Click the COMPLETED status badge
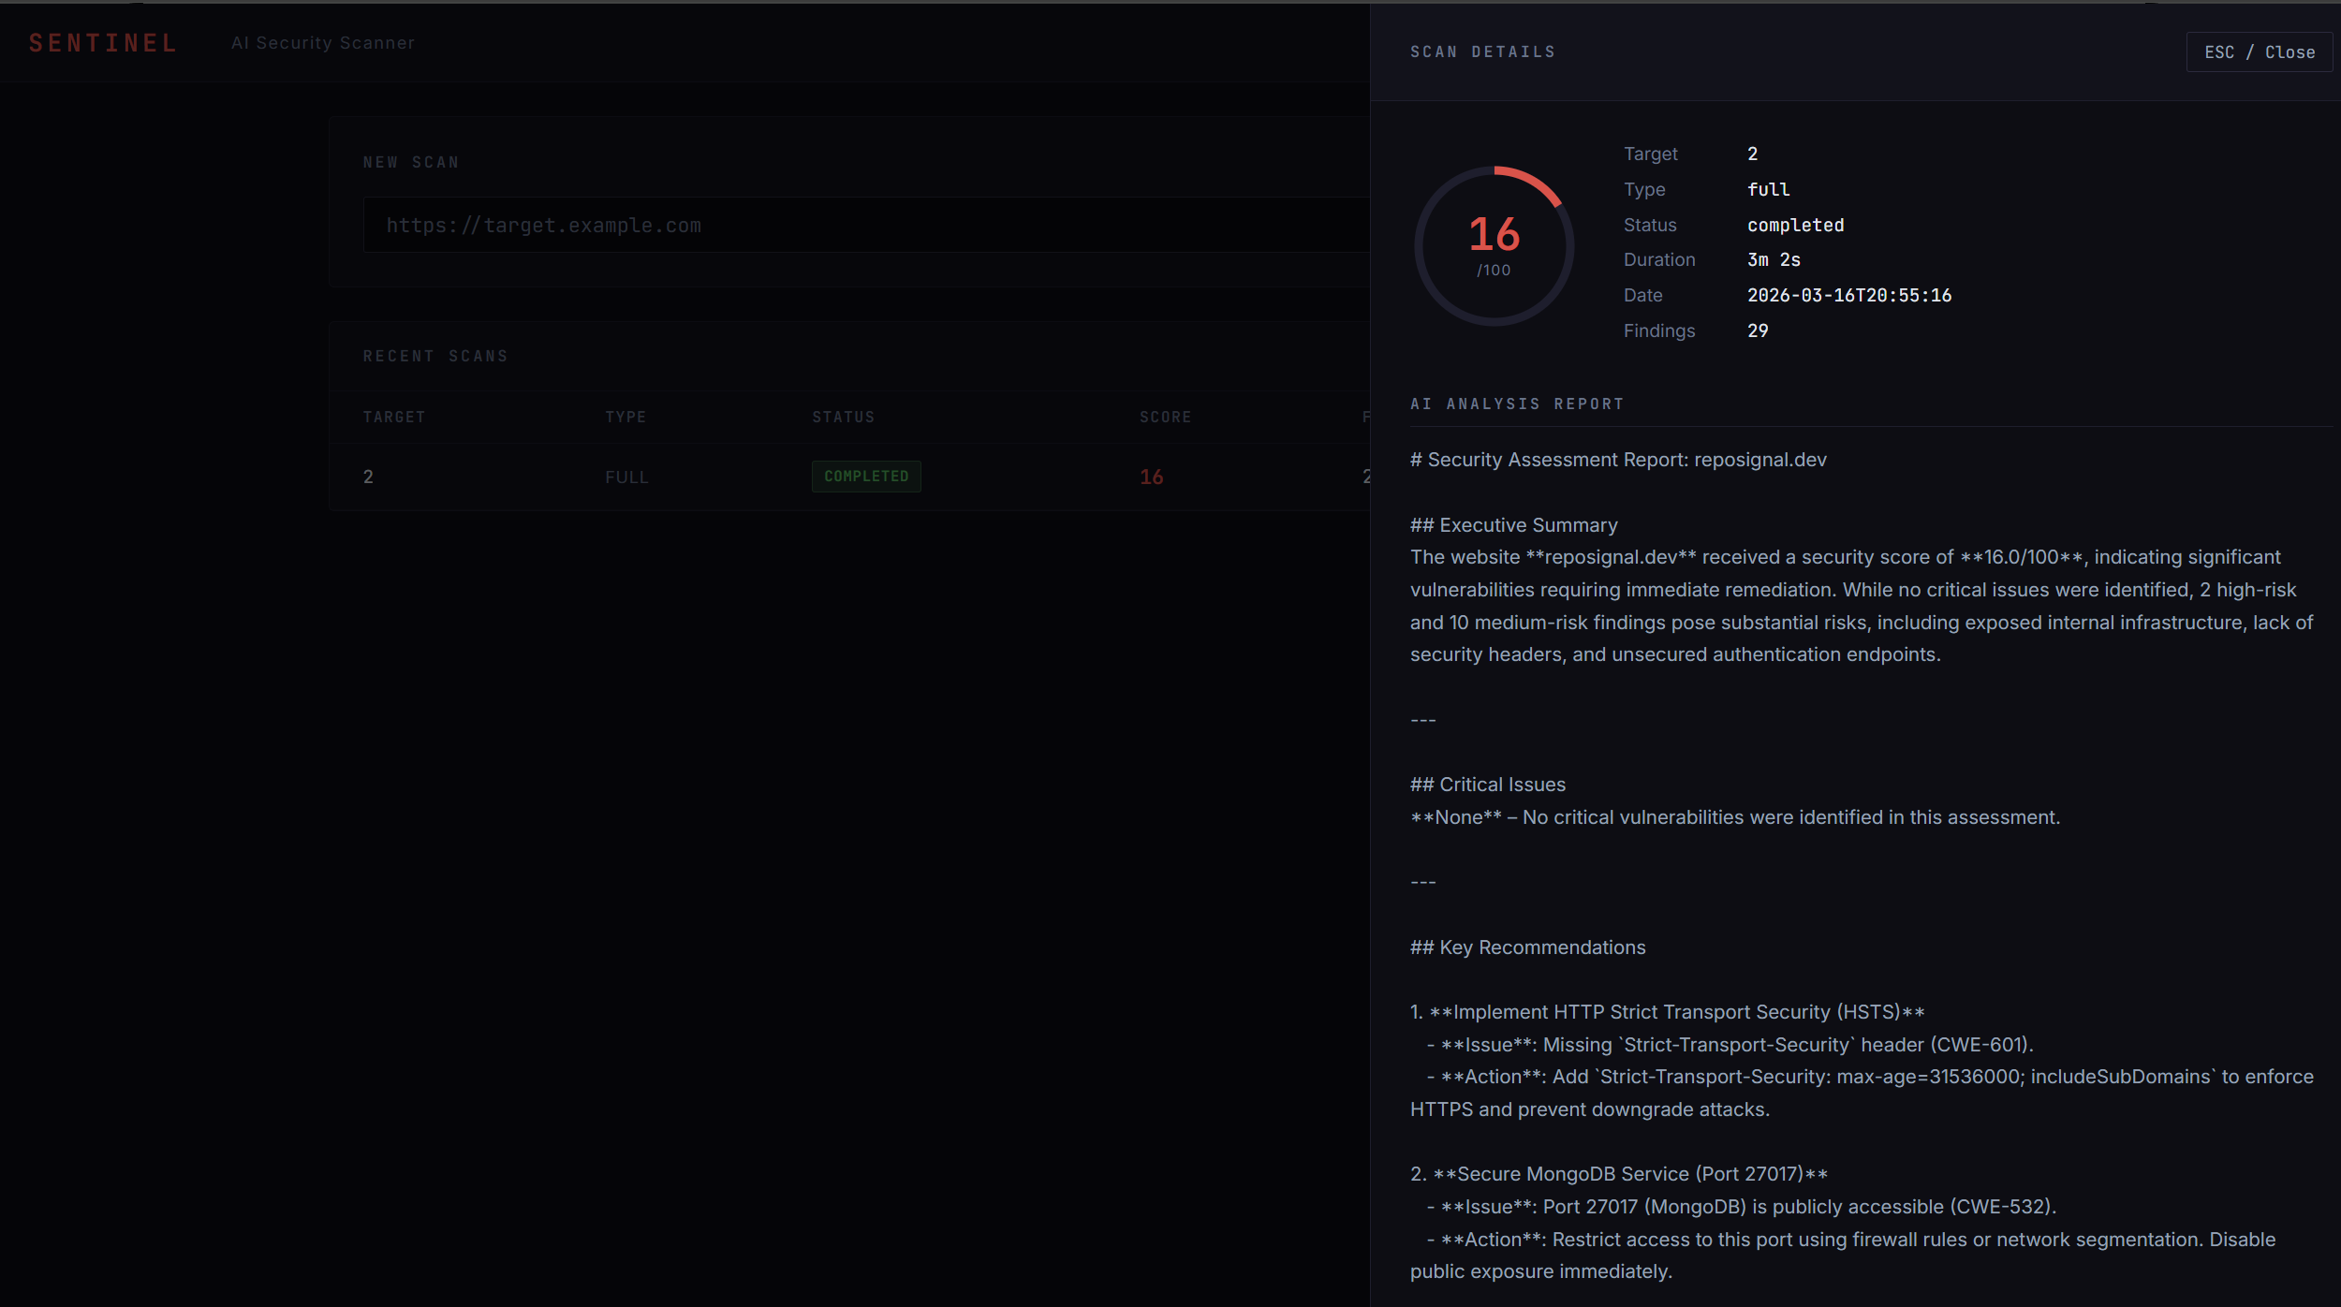This screenshot has height=1307, width=2341. click(865, 477)
